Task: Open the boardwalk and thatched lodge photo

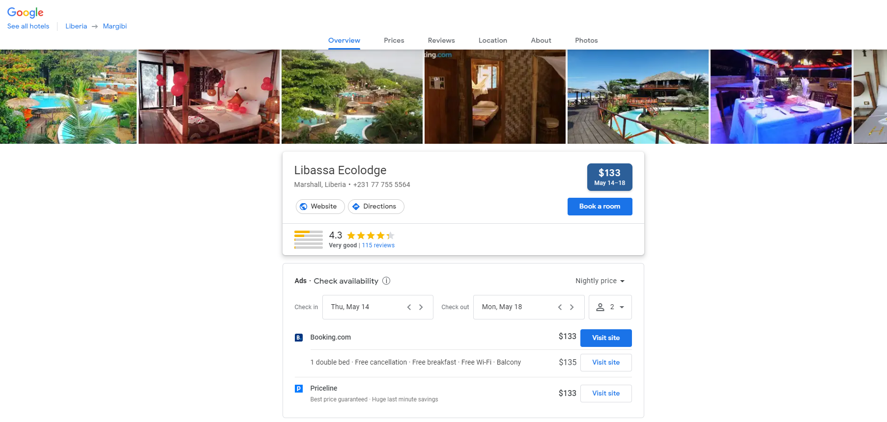Action: point(638,97)
